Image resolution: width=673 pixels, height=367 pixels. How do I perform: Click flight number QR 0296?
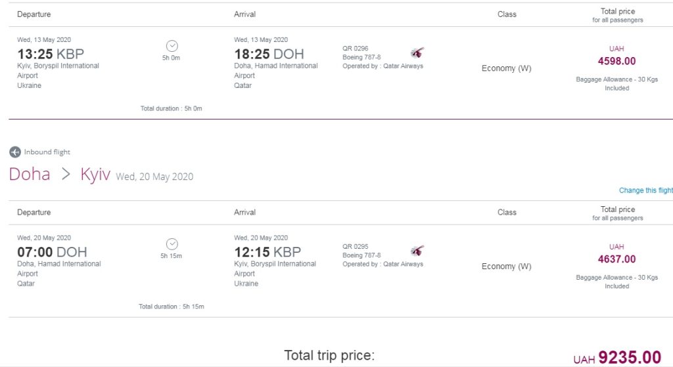356,49
